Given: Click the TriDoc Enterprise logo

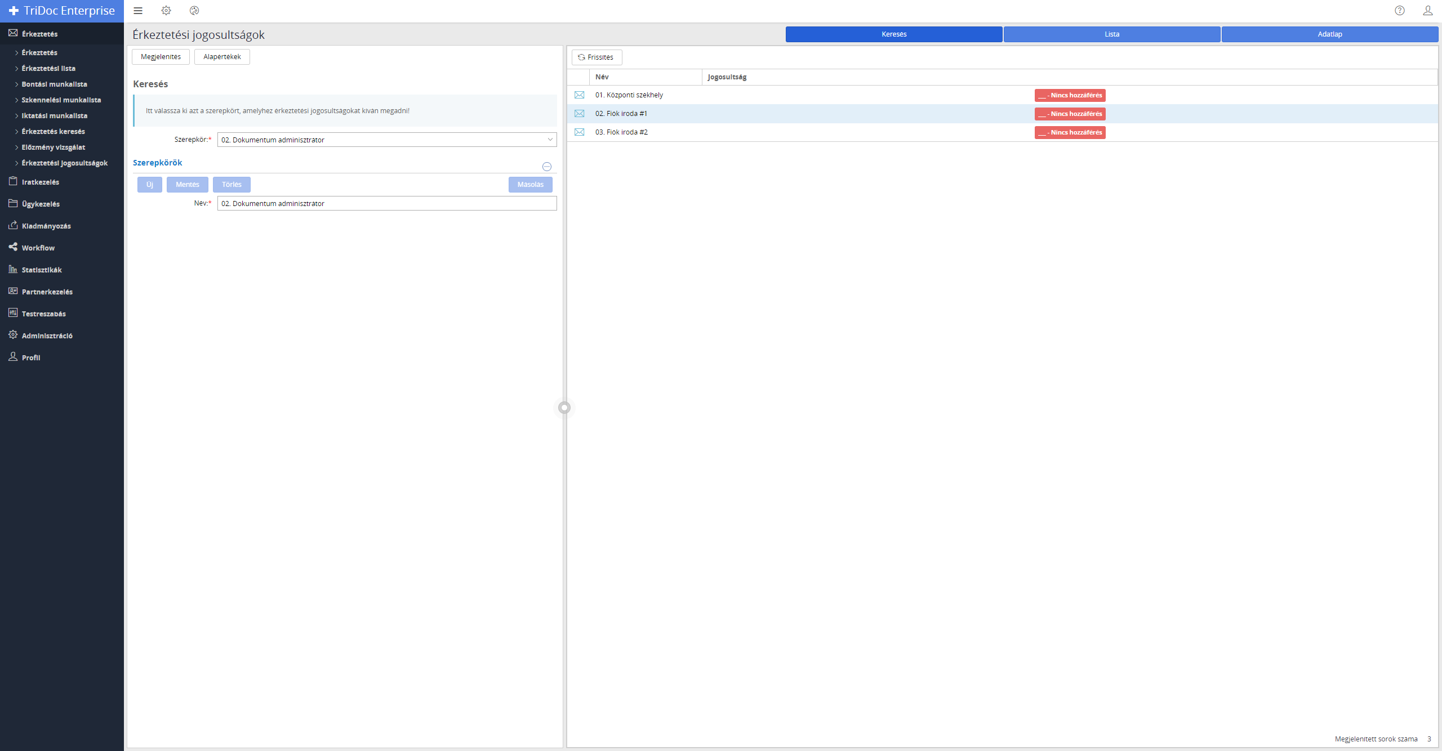Looking at the screenshot, I should tap(62, 11).
